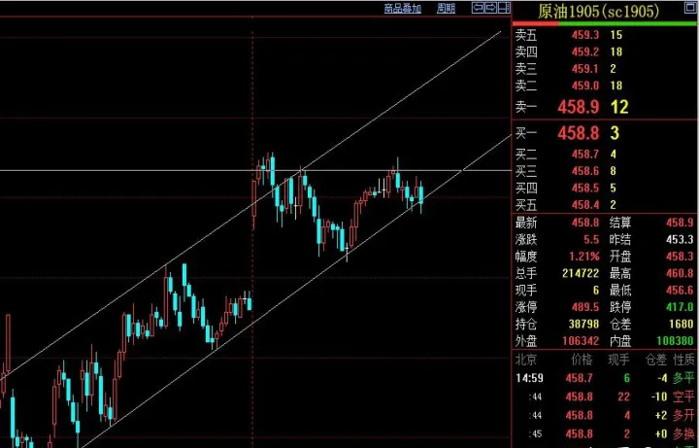Select the 卖四 price 459.2
699x448 pixels.
click(585, 52)
